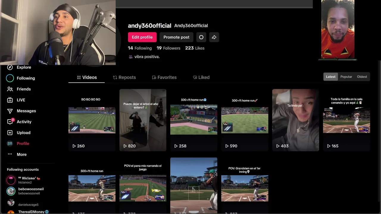Open the 19 Followers list
This screenshot has height=214, width=381.
click(168, 48)
